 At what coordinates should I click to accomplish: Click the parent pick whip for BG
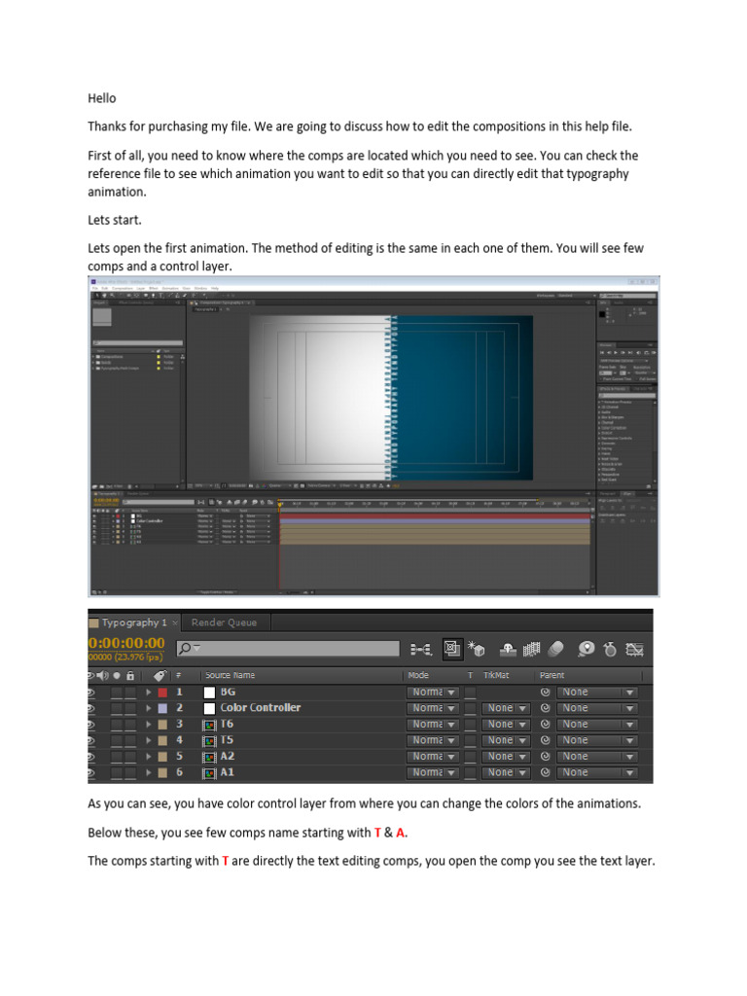545,692
